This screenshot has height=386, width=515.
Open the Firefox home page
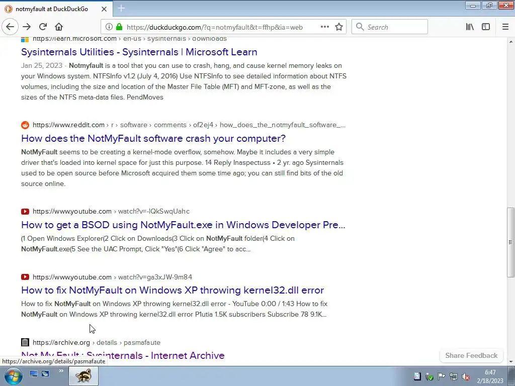(x=59, y=27)
